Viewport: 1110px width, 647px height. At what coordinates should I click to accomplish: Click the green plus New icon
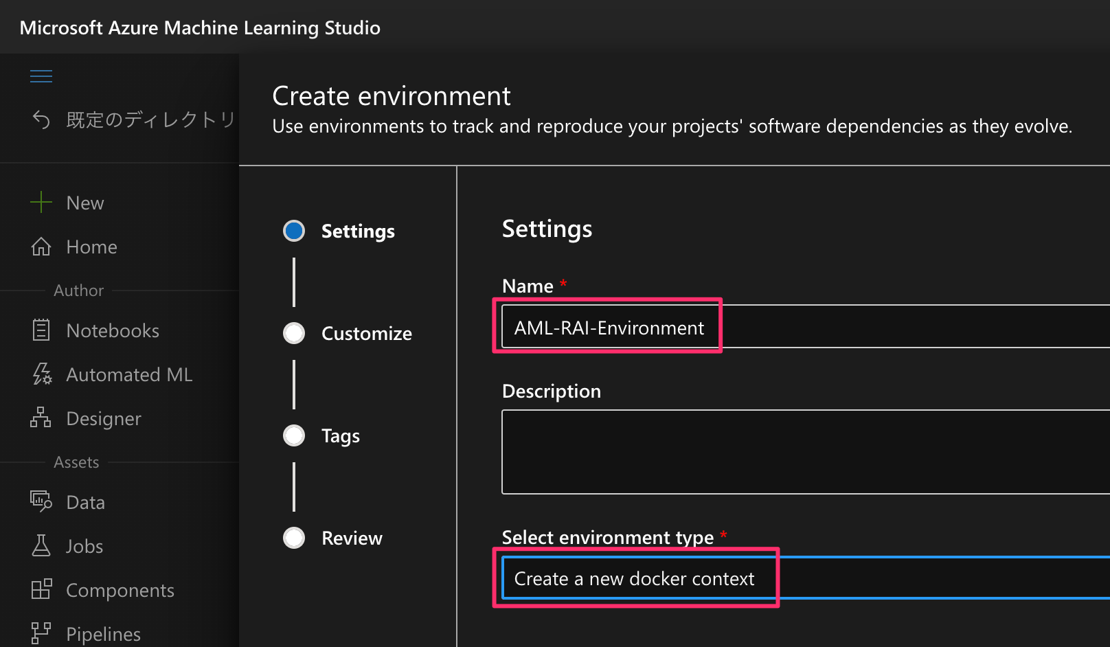(41, 203)
